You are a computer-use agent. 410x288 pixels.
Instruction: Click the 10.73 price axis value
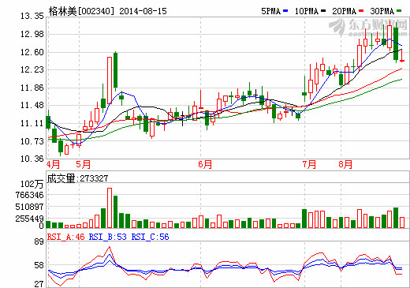tap(32, 141)
